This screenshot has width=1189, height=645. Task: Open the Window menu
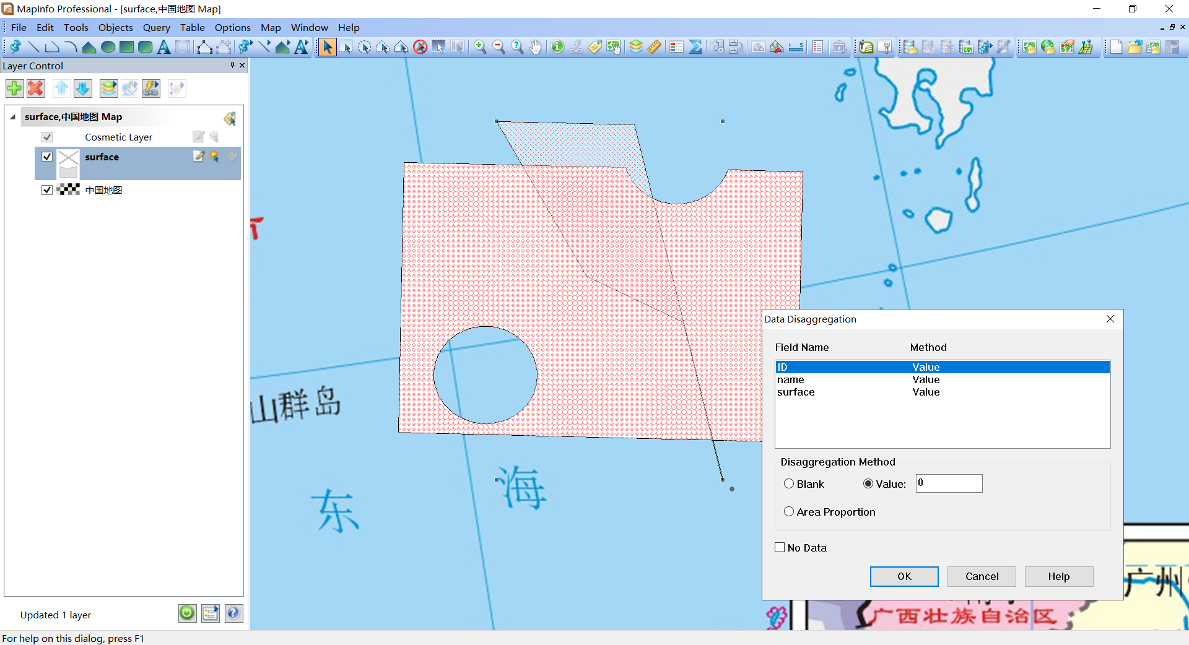(x=310, y=27)
